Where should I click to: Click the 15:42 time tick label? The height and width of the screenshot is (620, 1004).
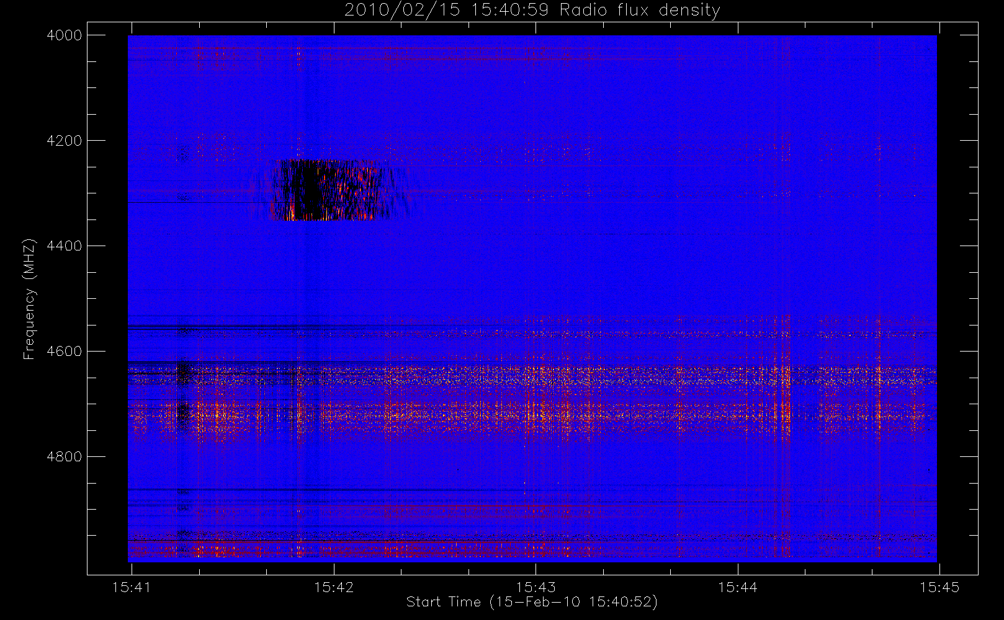(x=334, y=587)
